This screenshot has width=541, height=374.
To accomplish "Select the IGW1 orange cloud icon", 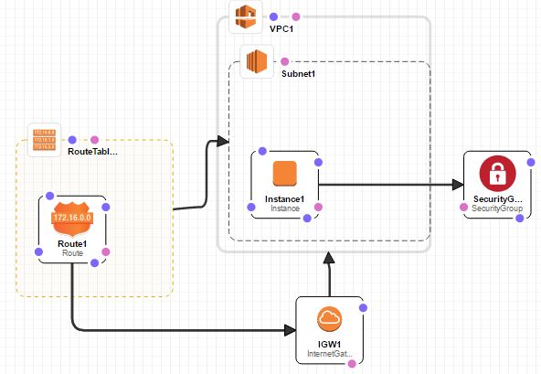I will [x=330, y=319].
